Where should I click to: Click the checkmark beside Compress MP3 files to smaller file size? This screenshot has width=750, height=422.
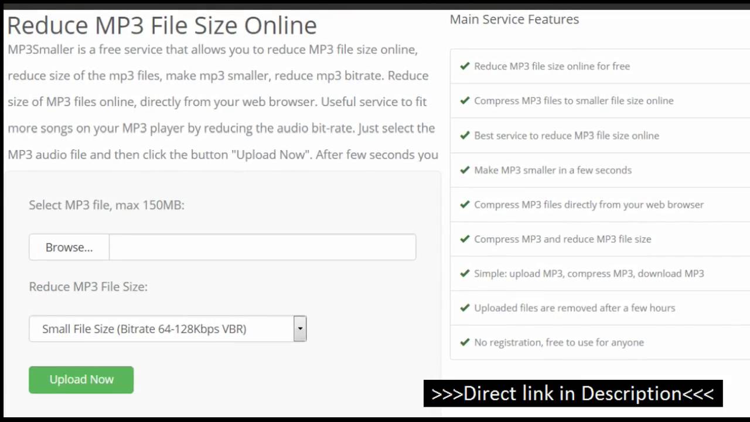click(x=465, y=101)
